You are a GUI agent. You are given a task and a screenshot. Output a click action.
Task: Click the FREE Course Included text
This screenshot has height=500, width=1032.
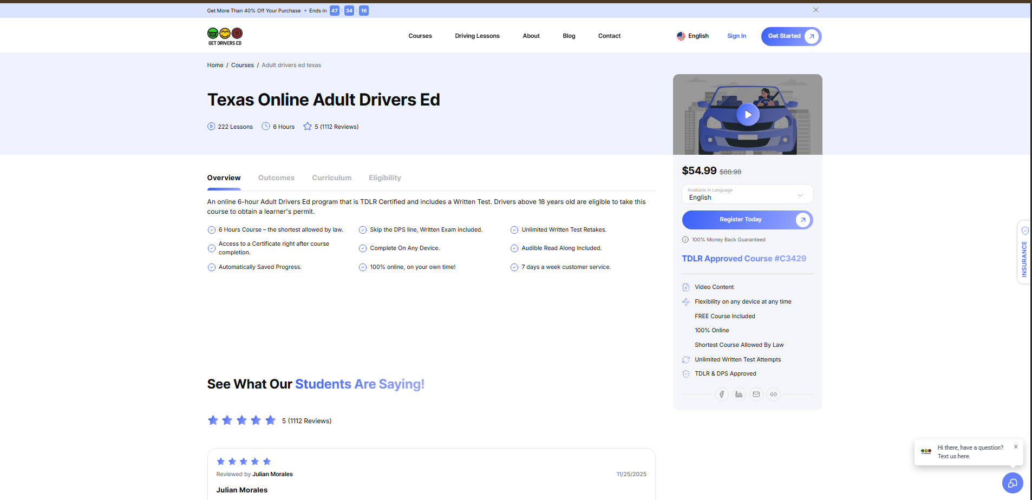724,316
